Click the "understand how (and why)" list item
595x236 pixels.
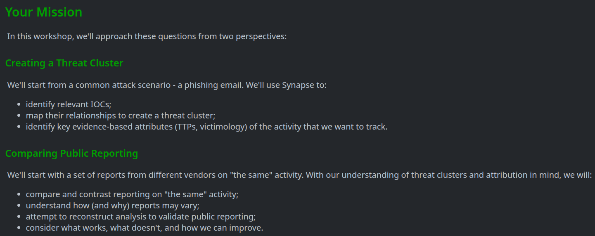(112, 205)
